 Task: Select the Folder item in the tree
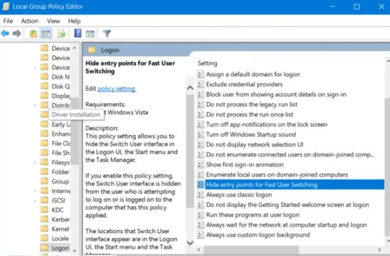click(x=60, y=172)
